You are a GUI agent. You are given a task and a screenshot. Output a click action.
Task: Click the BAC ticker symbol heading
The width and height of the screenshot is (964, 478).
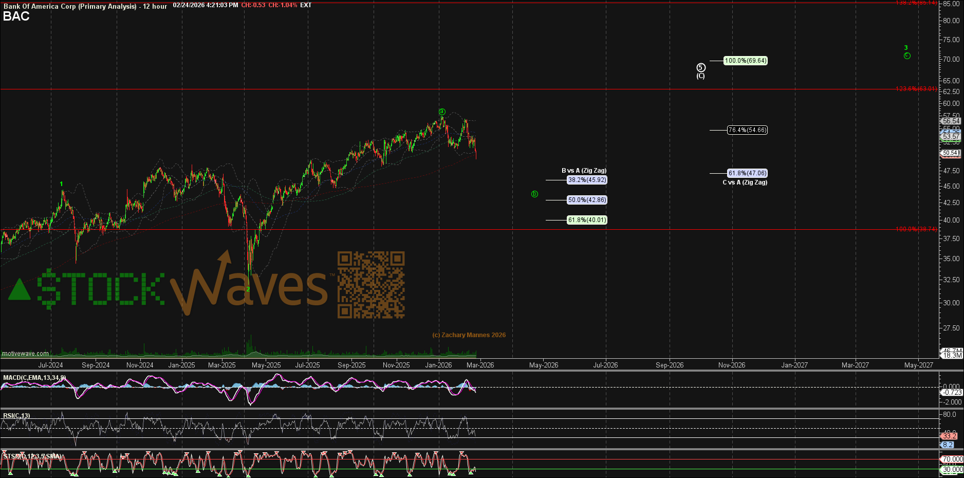coord(16,16)
